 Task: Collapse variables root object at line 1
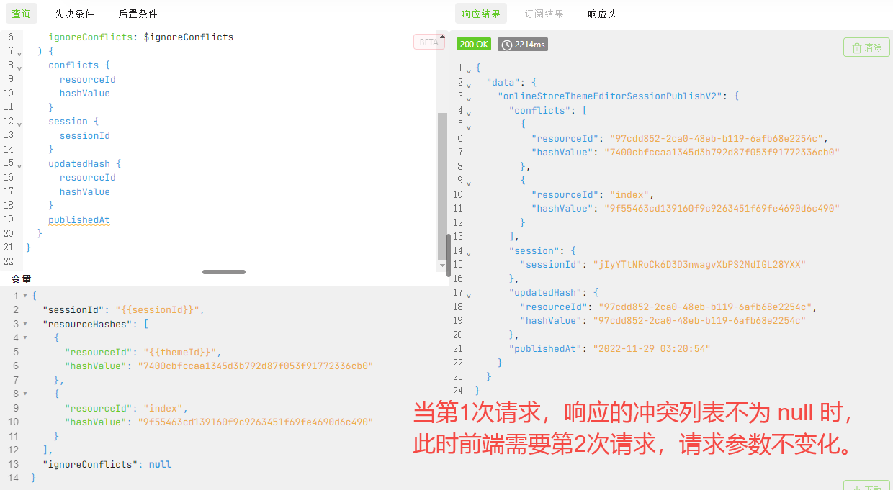25,296
